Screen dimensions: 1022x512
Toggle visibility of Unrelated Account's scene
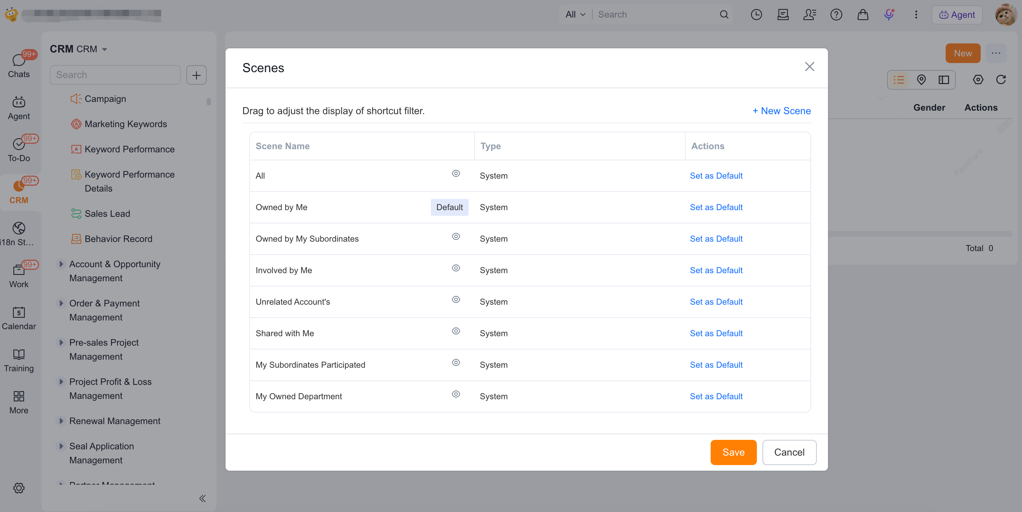456,299
